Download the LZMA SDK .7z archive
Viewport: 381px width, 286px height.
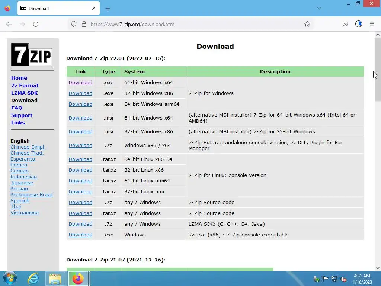(80, 224)
